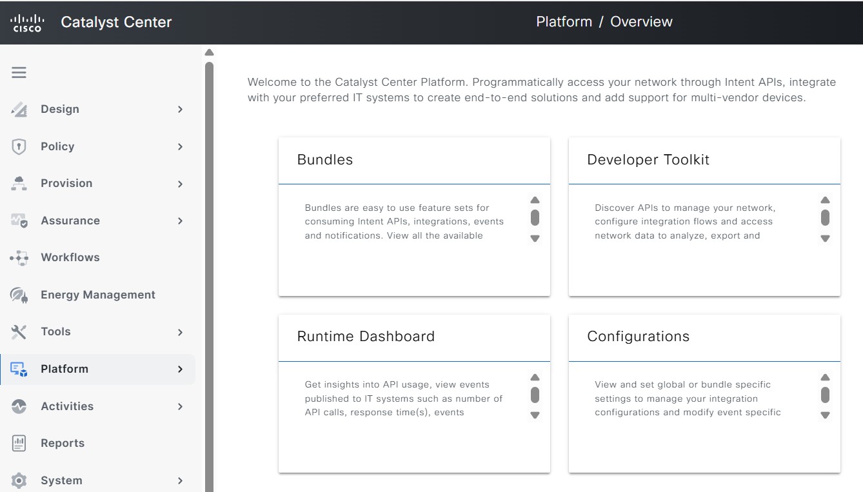Open the Policy shield icon

tap(19, 146)
